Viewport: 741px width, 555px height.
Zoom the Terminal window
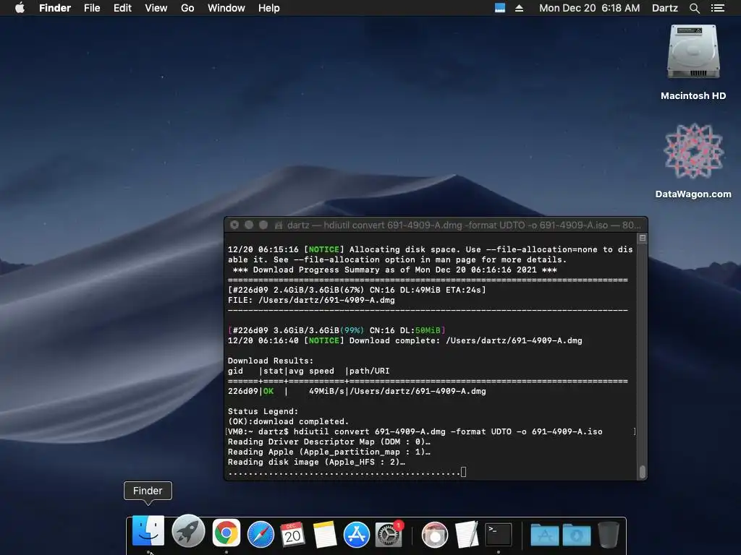tap(263, 225)
